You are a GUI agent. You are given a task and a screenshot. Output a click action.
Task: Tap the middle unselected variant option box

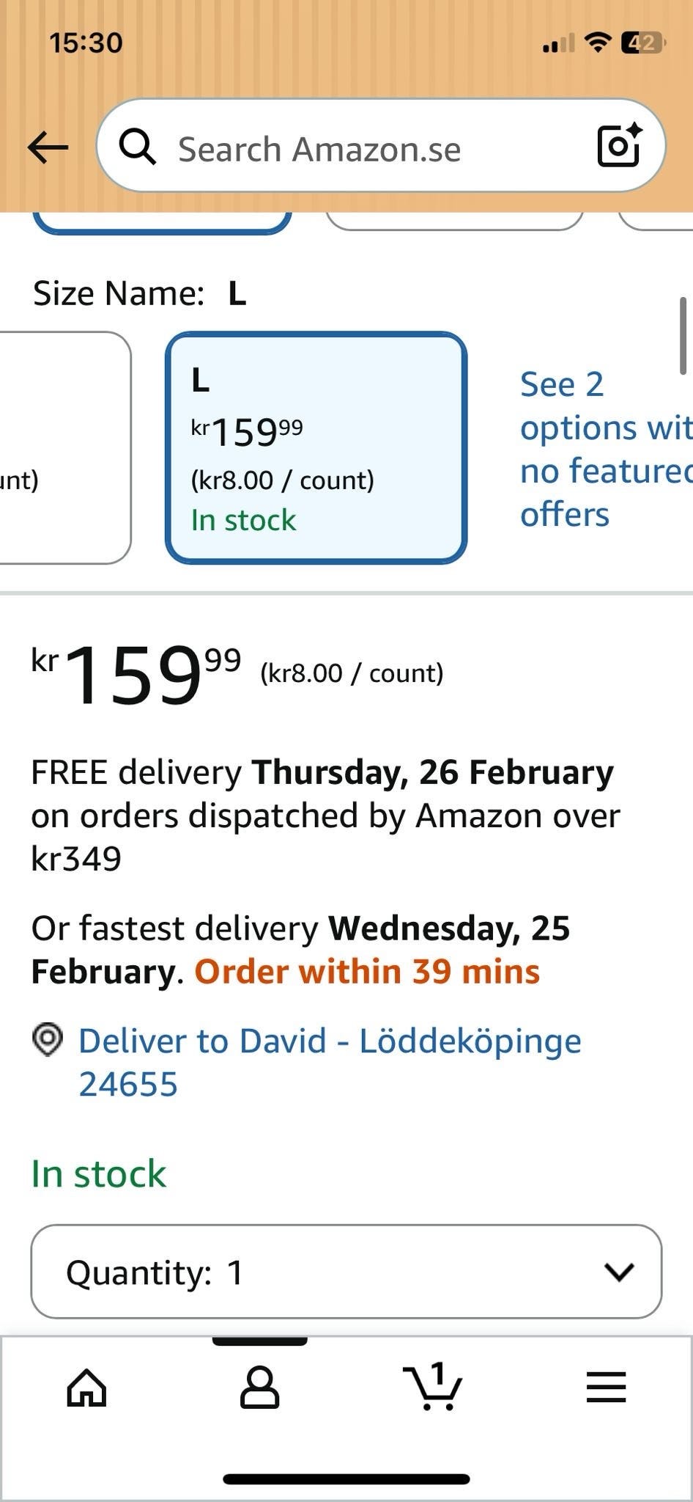tap(454, 220)
